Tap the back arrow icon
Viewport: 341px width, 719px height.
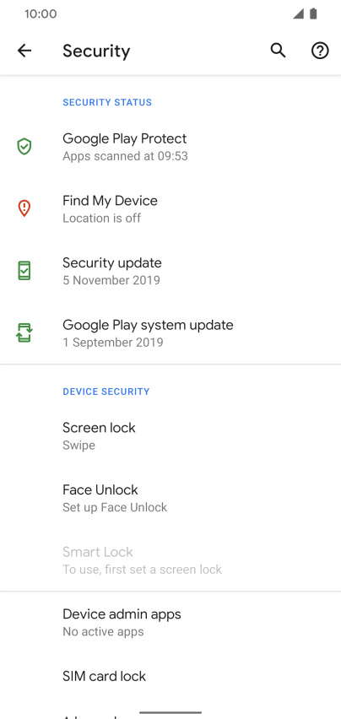tap(24, 51)
